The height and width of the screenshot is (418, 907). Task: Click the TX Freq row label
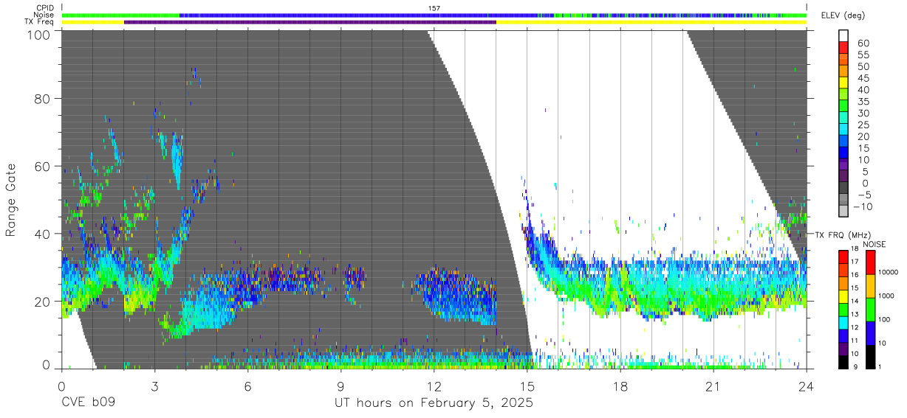point(40,21)
